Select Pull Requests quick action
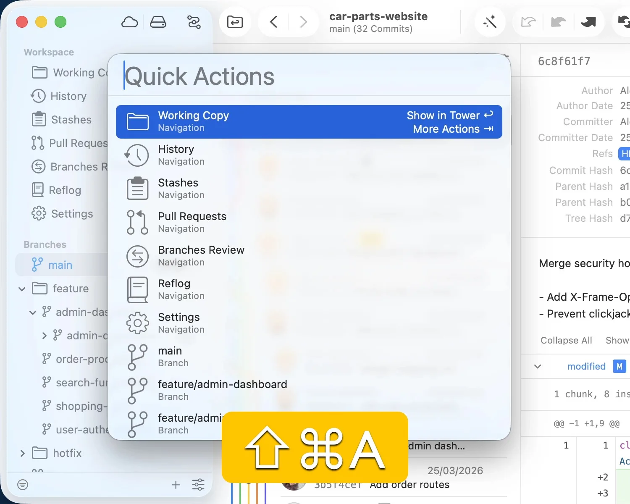630x504 pixels. point(309,223)
